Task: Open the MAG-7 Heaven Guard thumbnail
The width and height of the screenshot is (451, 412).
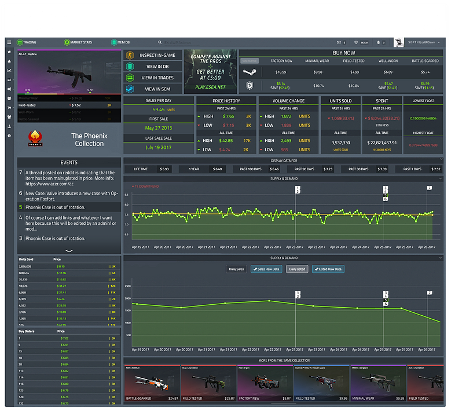Action: tap(321, 383)
